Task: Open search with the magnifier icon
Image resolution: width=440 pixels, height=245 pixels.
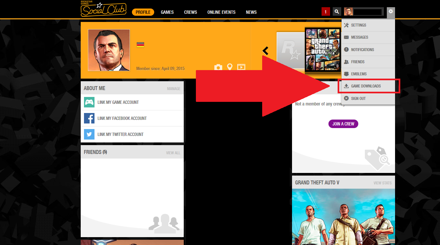Action: 337,12
